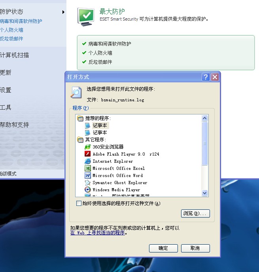Viewport: 259px width, 272px height.
Task: Click 个人防火墙 sidebar link
Action: point(11,30)
